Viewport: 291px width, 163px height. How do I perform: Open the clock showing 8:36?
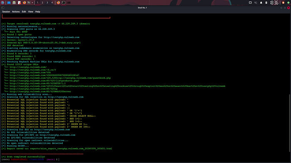click(x=274, y=2)
